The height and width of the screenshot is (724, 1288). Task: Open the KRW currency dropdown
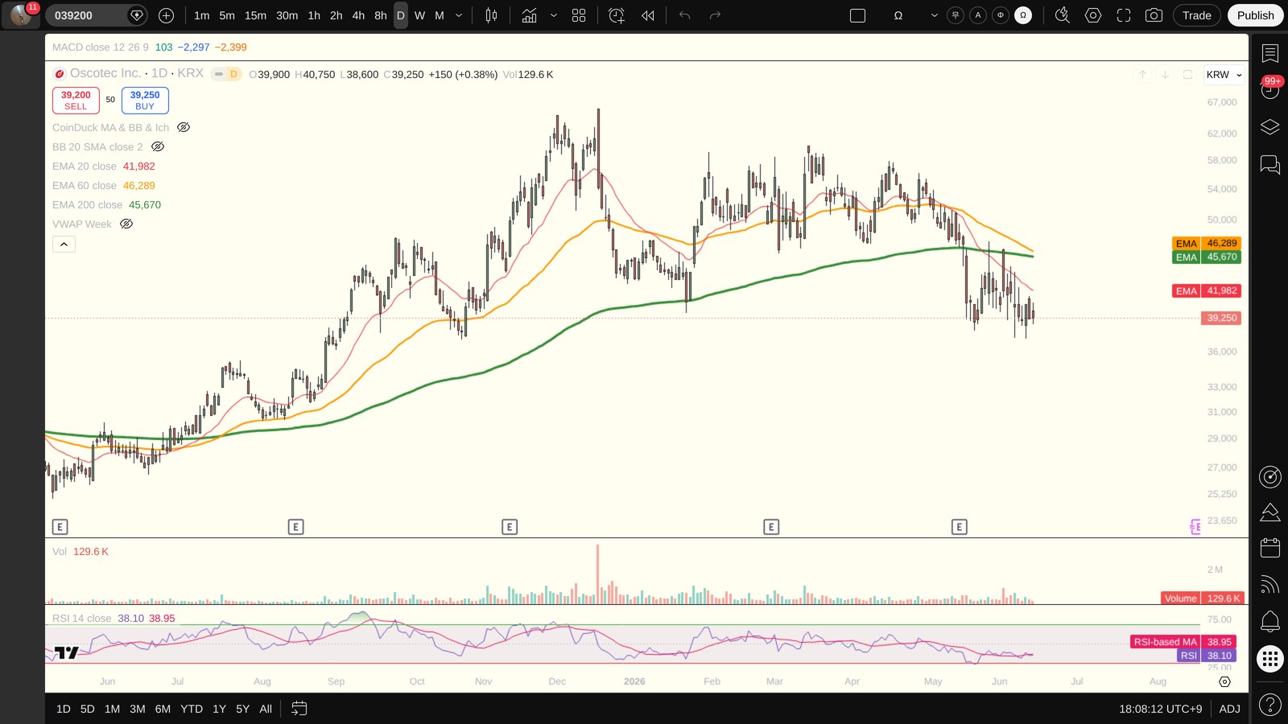[1224, 75]
